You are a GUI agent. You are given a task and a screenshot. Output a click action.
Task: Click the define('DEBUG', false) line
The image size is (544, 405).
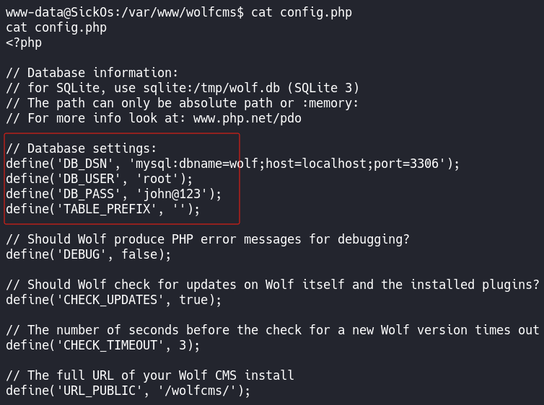tap(89, 254)
